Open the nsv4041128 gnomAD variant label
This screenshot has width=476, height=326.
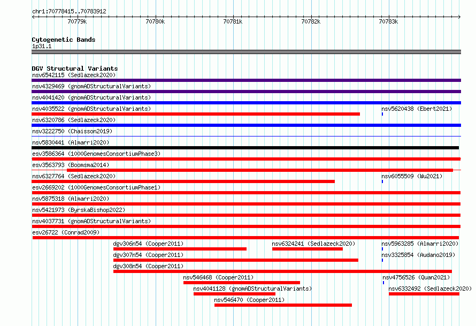coord(252,289)
